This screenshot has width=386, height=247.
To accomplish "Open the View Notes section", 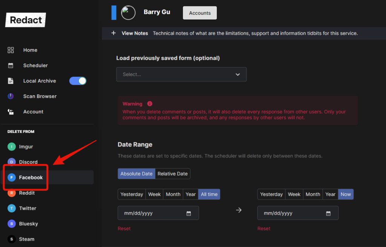I will [x=135, y=33].
